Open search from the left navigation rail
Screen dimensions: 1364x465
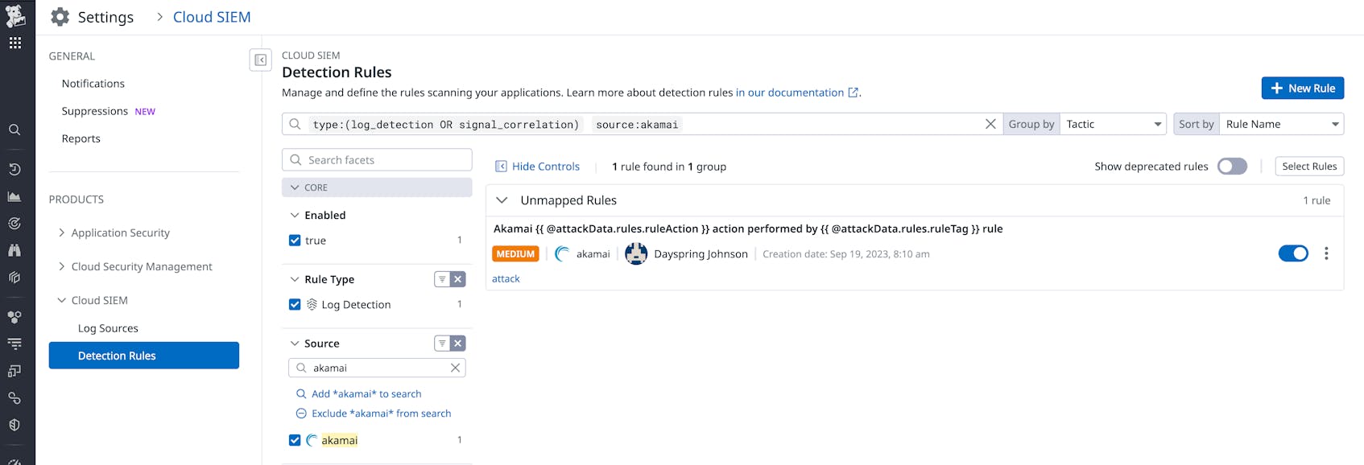[14, 130]
